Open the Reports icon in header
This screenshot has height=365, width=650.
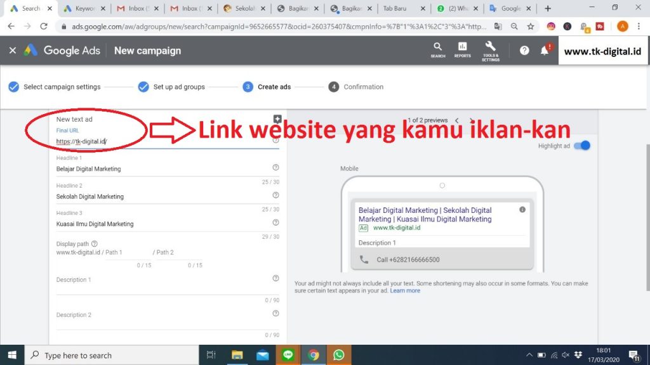[463, 49]
